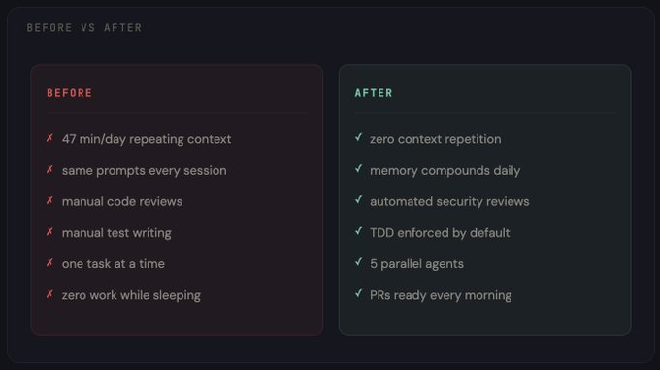Click the 'zero work while sleeping' text
The height and width of the screenshot is (370, 660).
click(x=131, y=295)
